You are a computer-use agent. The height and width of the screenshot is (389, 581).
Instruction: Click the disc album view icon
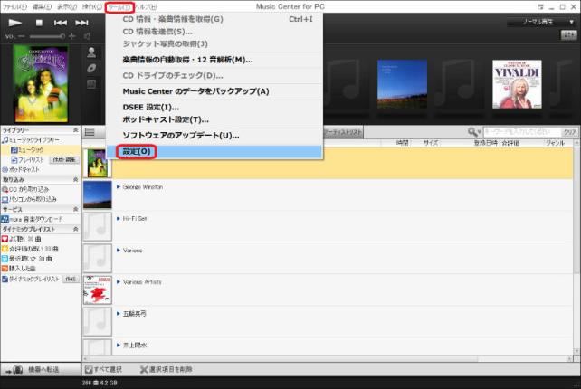[91, 68]
